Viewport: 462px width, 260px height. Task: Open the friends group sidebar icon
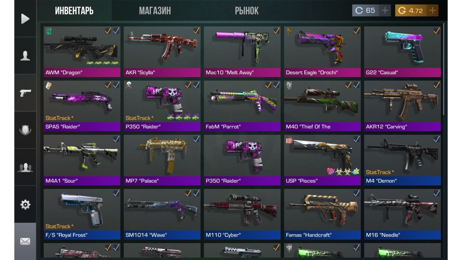pyautogui.click(x=25, y=167)
